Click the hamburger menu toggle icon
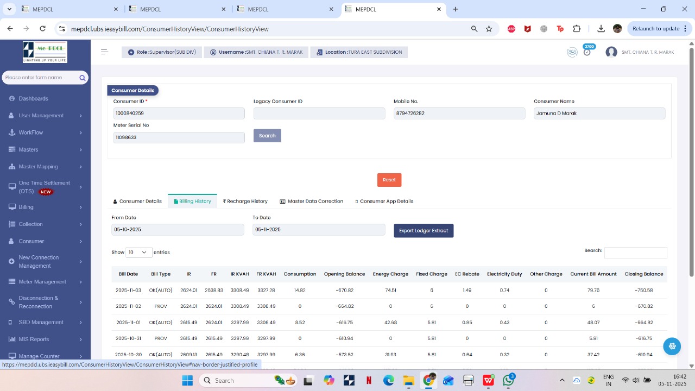695x391 pixels. coord(104,52)
